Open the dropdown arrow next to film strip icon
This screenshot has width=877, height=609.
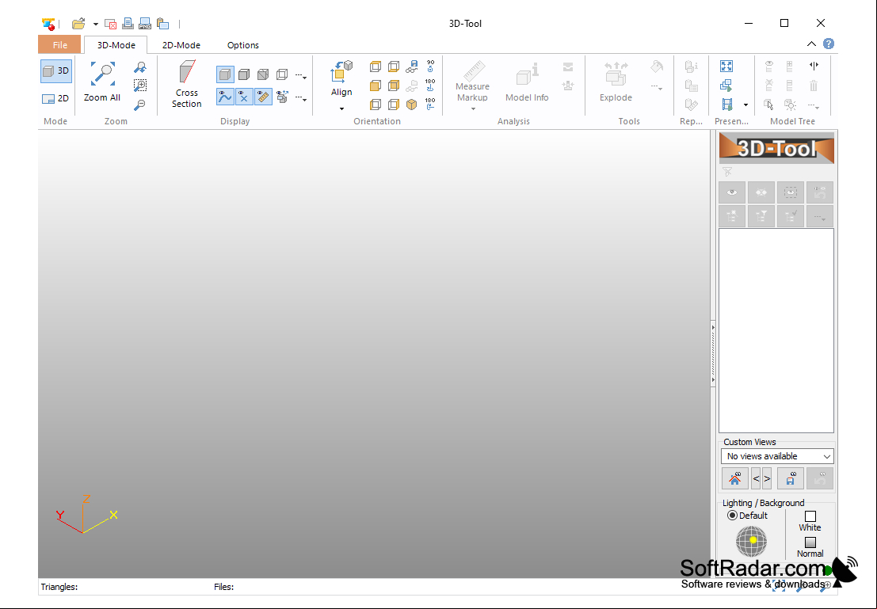[745, 105]
